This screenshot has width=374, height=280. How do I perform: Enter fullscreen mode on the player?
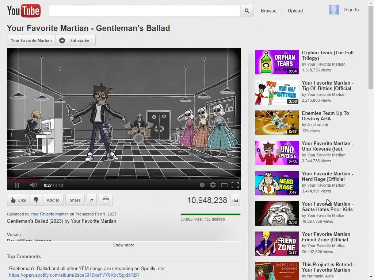coord(235,185)
